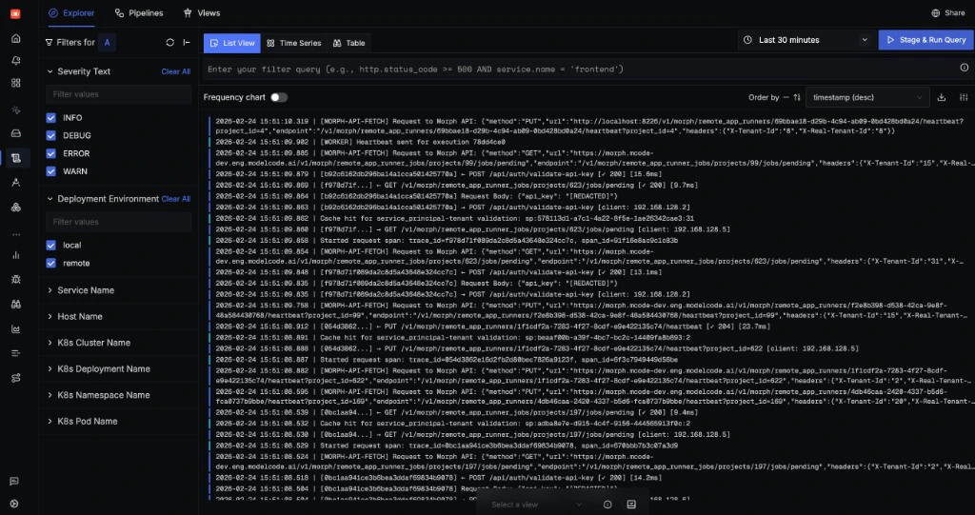Open the area chart icon in sidebar
Image resolution: width=975 pixels, height=515 pixels.
[16, 329]
